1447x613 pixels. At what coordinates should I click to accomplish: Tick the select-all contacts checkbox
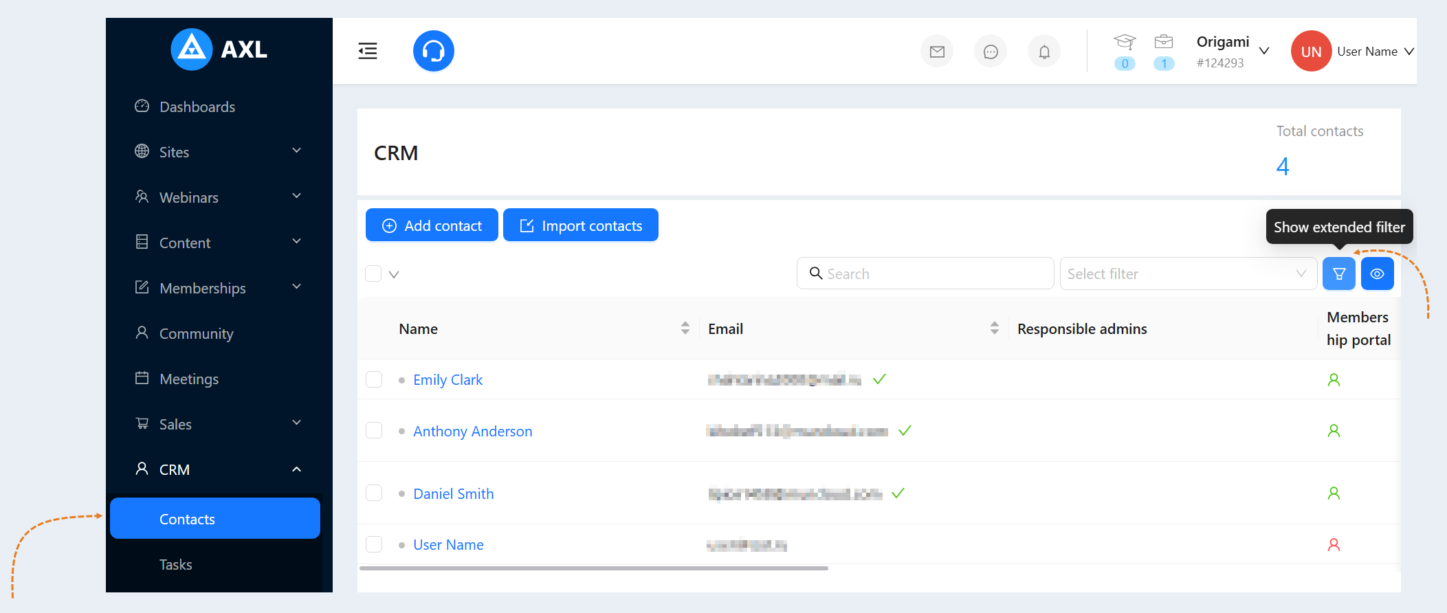tap(373, 274)
